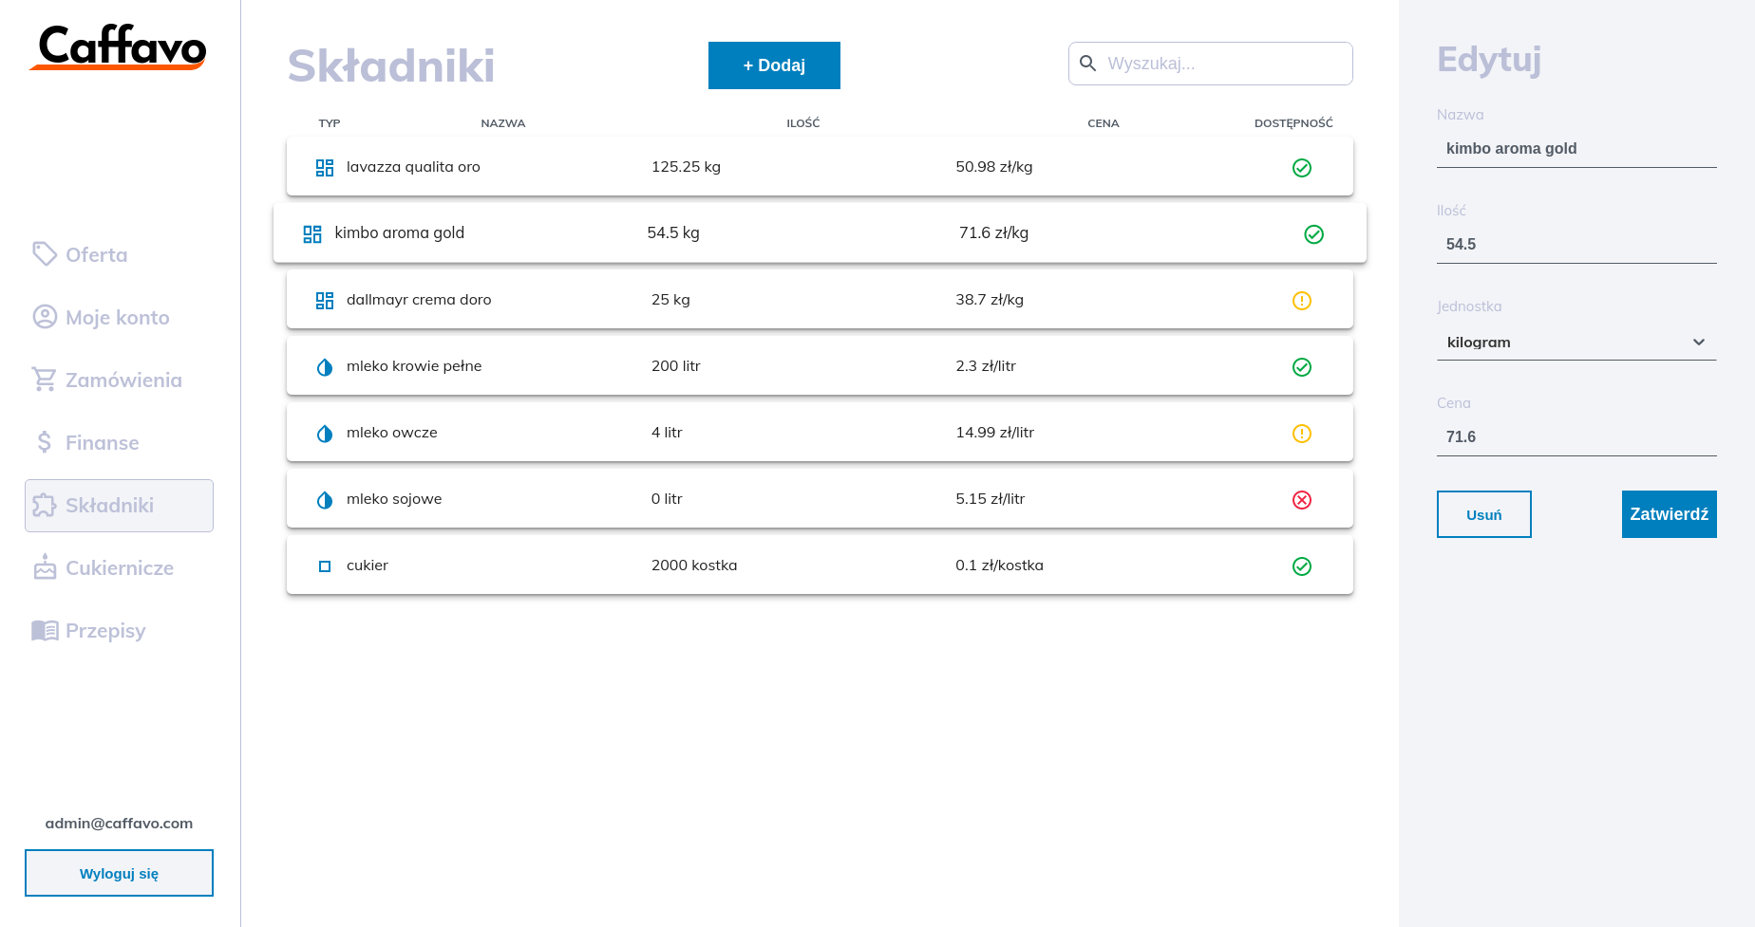This screenshot has height=927, width=1755.
Task: Select dallmayr crema doro name
Action: click(419, 300)
